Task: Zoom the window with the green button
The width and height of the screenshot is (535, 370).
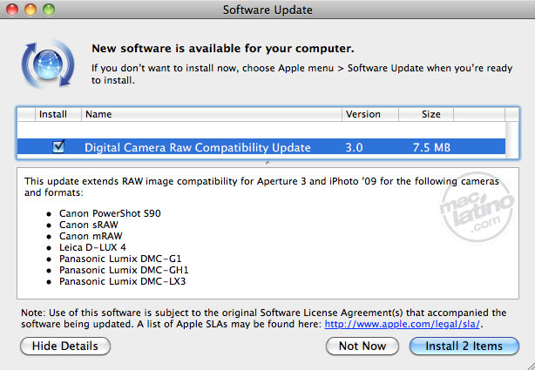Action: pyautogui.click(x=49, y=10)
